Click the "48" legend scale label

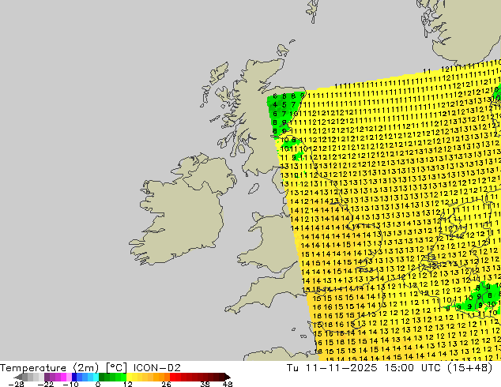(228, 384)
